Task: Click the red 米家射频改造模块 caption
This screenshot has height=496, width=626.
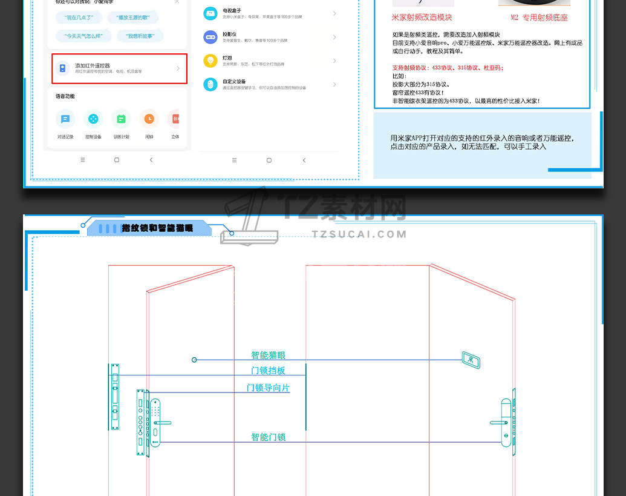Action: tap(422, 18)
